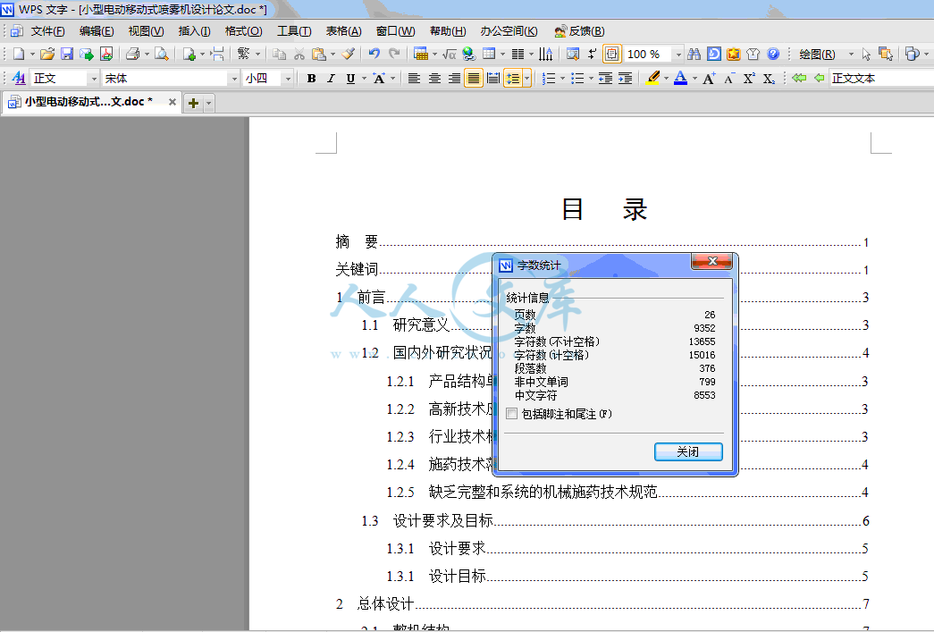Click the 反馈(B) feedback button

579,31
